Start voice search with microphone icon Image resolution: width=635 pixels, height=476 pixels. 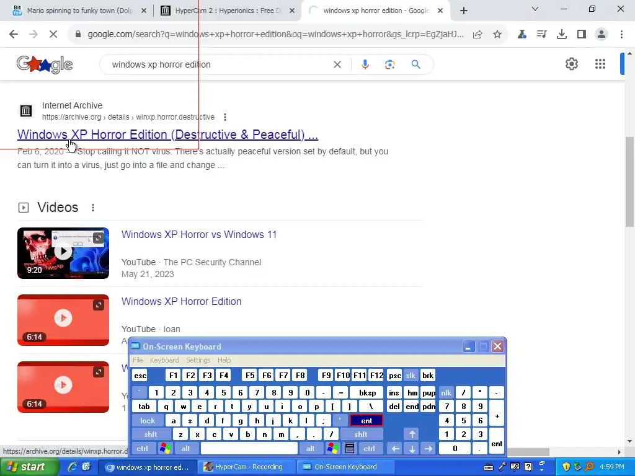click(365, 64)
